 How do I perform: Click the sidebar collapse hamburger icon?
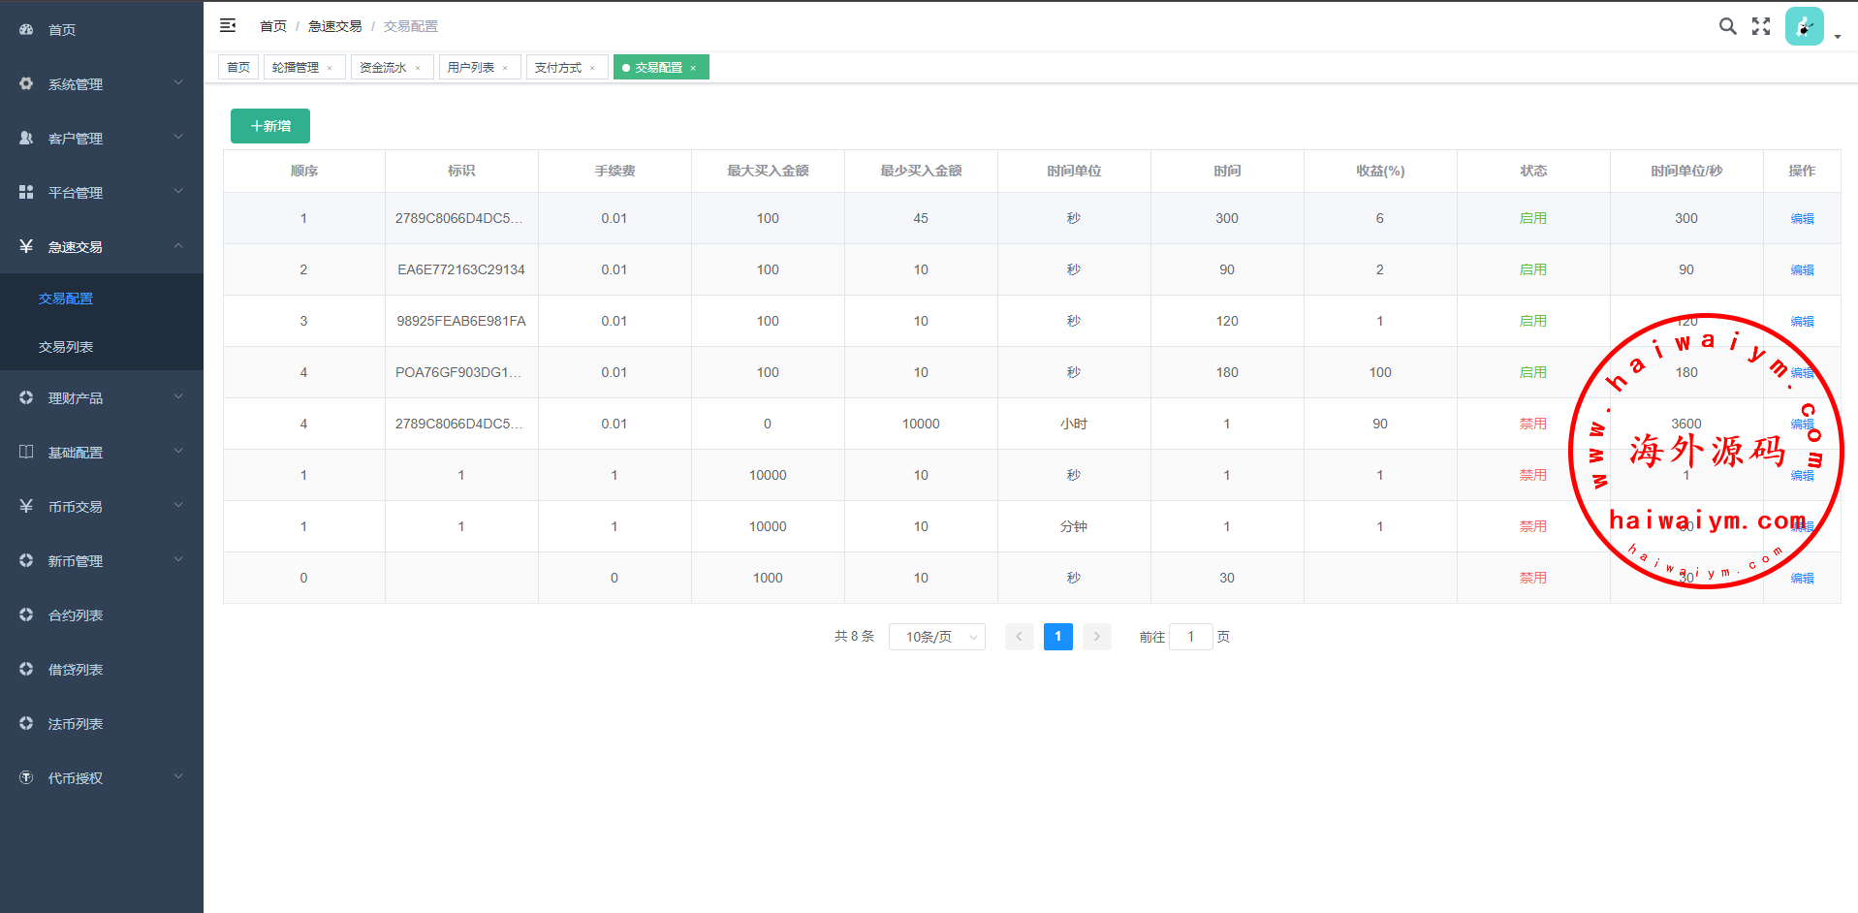[228, 25]
